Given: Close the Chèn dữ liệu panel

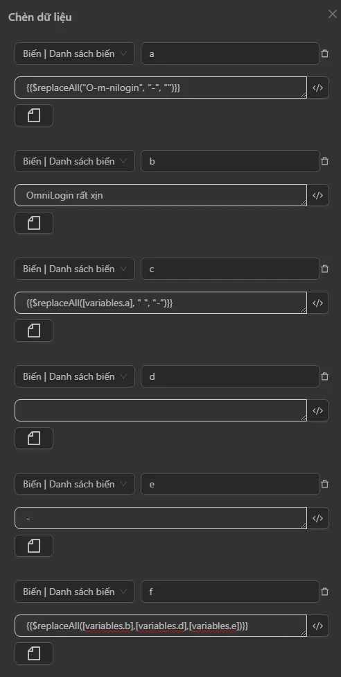Looking at the screenshot, I should [x=333, y=15].
